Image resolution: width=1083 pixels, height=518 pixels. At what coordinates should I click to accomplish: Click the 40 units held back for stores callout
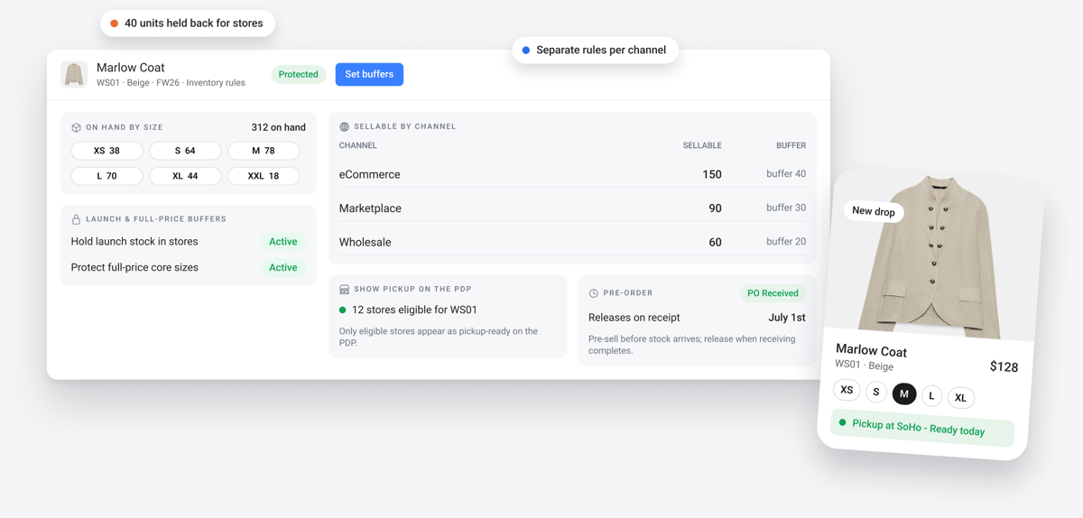(x=188, y=23)
